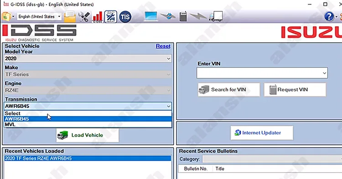Click the Search for VIN button
342x179 pixels.
click(x=229, y=89)
